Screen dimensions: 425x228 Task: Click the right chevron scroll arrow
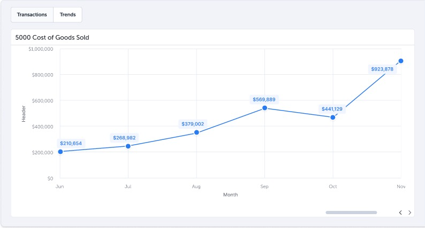tap(410, 213)
